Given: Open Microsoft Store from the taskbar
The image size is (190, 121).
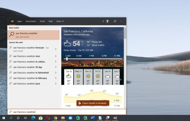Looking at the screenshot, I should coord(41,118).
